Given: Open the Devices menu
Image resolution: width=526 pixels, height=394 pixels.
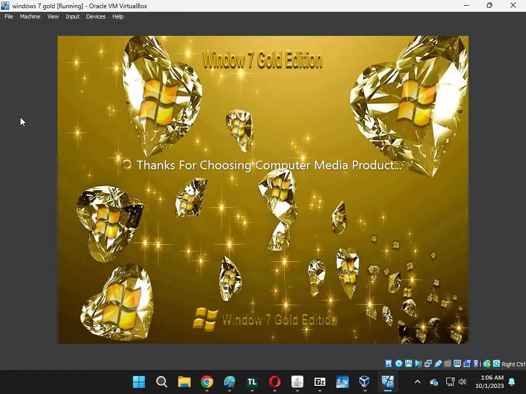Looking at the screenshot, I should click(96, 16).
